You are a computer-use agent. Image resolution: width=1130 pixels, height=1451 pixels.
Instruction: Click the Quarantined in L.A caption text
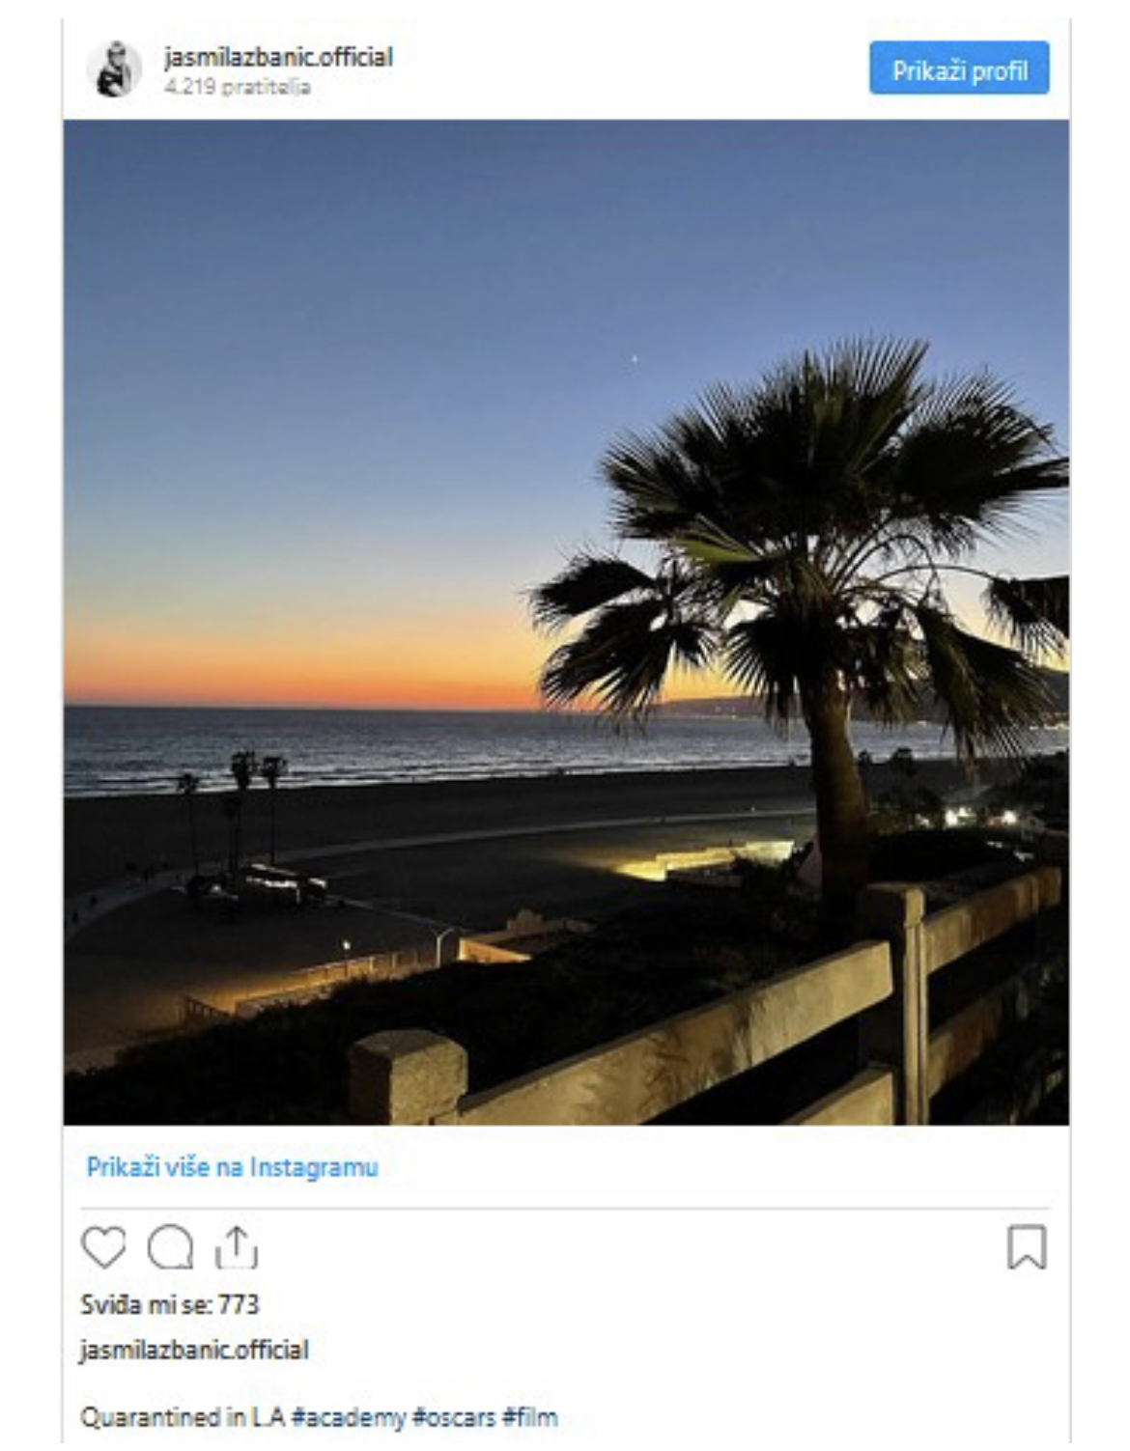[x=182, y=1417]
